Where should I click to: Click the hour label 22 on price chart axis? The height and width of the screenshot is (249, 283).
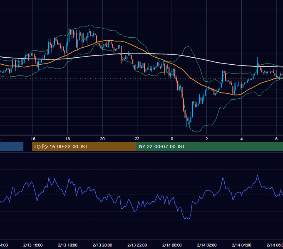click(137, 139)
